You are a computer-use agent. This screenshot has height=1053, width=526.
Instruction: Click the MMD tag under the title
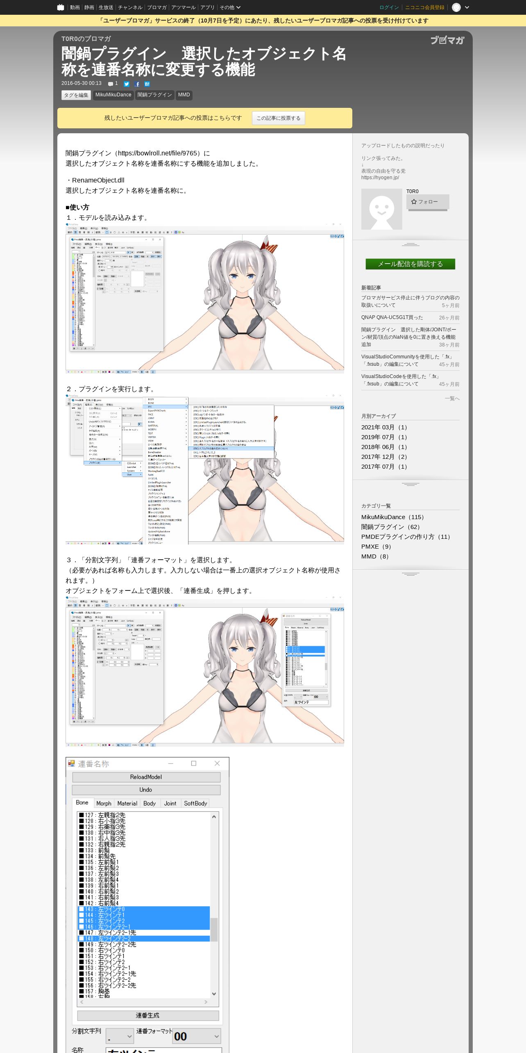(x=184, y=95)
